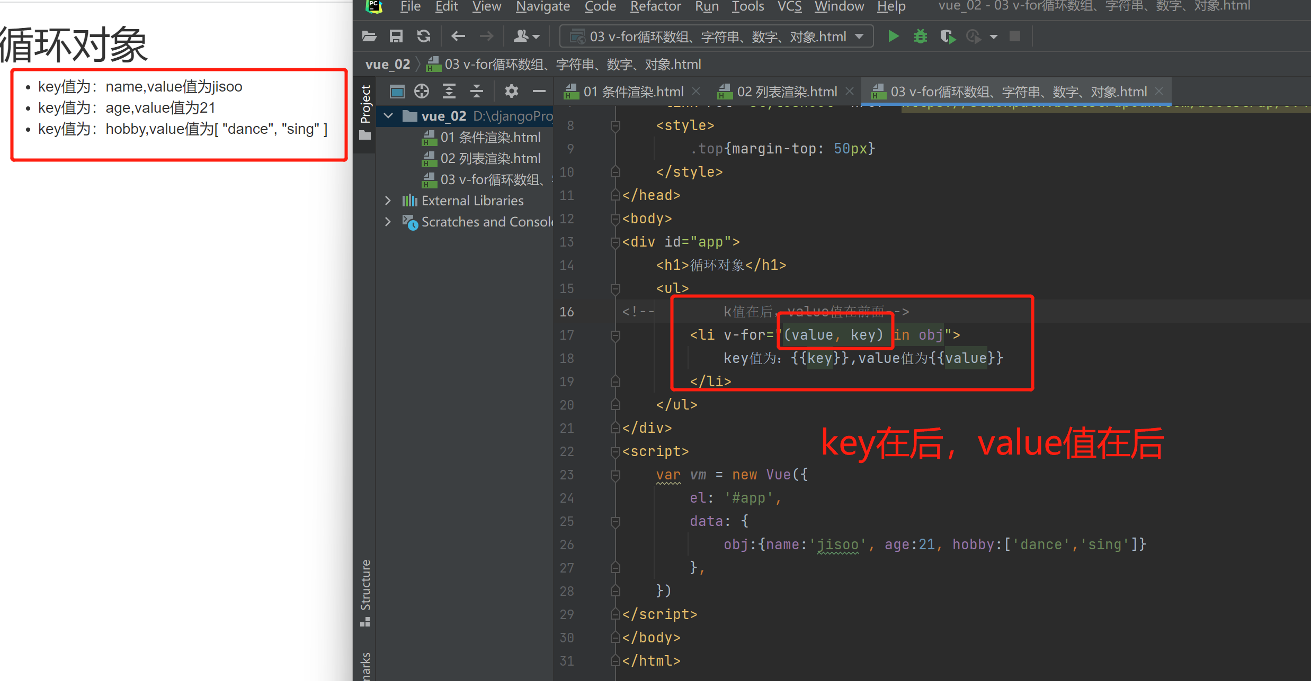Click the locate crosshair icon
The height and width of the screenshot is (681, 1311).
pos(422,92)
